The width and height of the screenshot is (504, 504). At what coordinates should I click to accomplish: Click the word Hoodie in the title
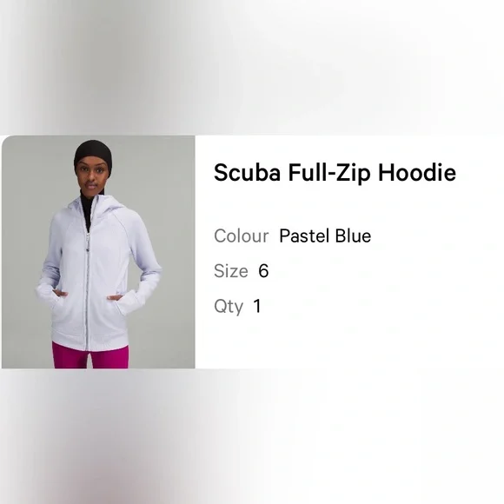point(417,173)
